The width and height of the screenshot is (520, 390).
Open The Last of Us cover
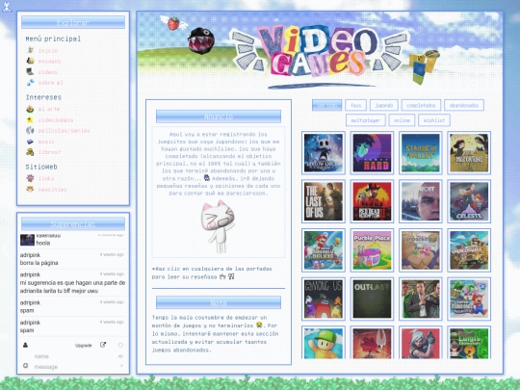click(x=324, y=201)
